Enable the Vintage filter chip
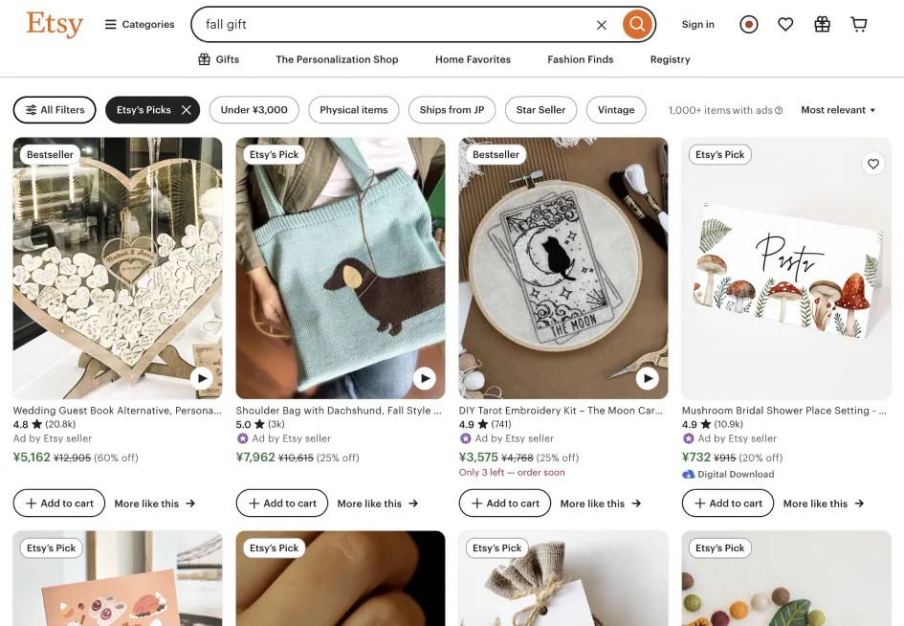Viewport: 904px width, 626px height. click(x=616, y=110)
